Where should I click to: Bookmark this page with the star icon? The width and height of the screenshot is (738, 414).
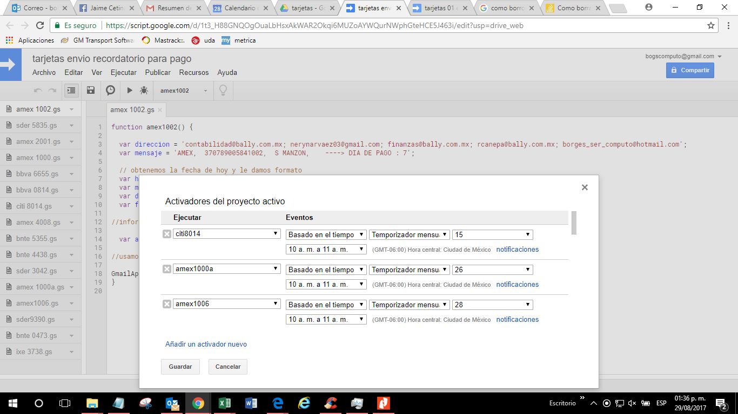711,25
